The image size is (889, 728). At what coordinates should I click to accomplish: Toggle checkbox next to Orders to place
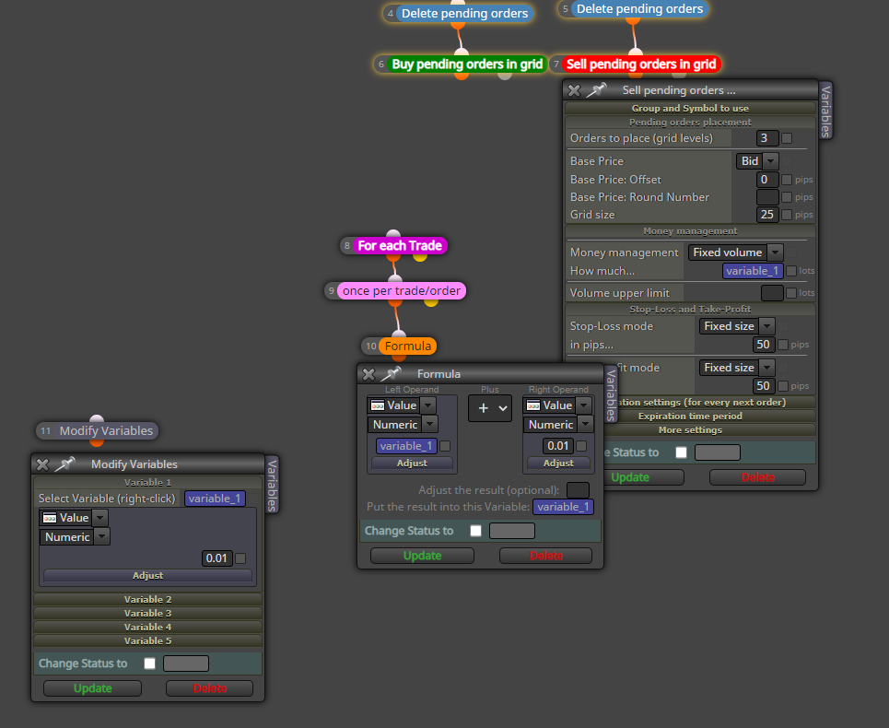pyautogui.click(x=787, y=138)
